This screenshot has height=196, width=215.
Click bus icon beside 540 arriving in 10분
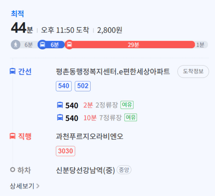pos(60,118)
